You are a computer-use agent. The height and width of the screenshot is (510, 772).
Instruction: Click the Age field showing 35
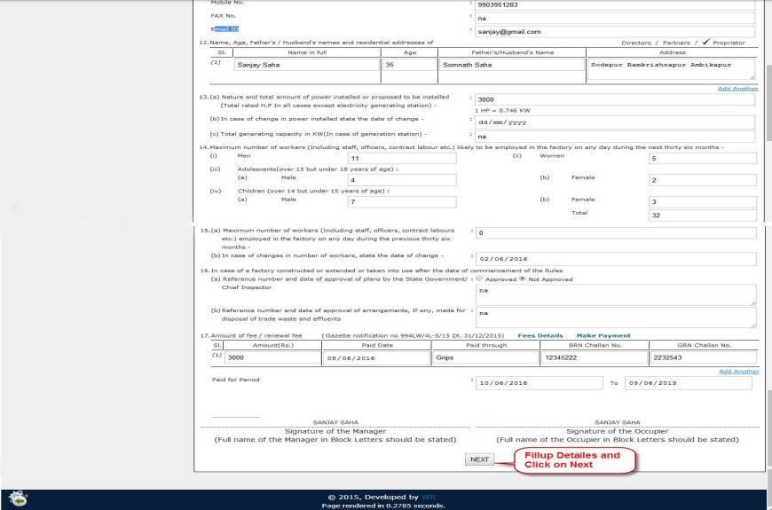click(x=409, y=65)
